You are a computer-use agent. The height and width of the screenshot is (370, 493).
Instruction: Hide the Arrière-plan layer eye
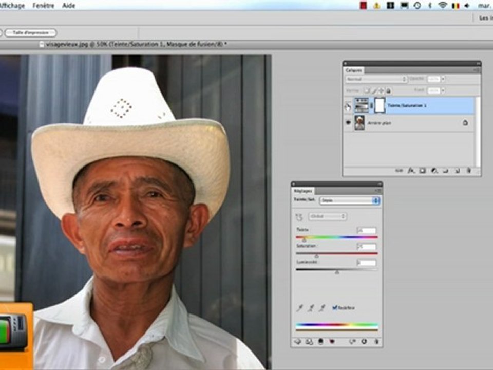pos(348,123)
